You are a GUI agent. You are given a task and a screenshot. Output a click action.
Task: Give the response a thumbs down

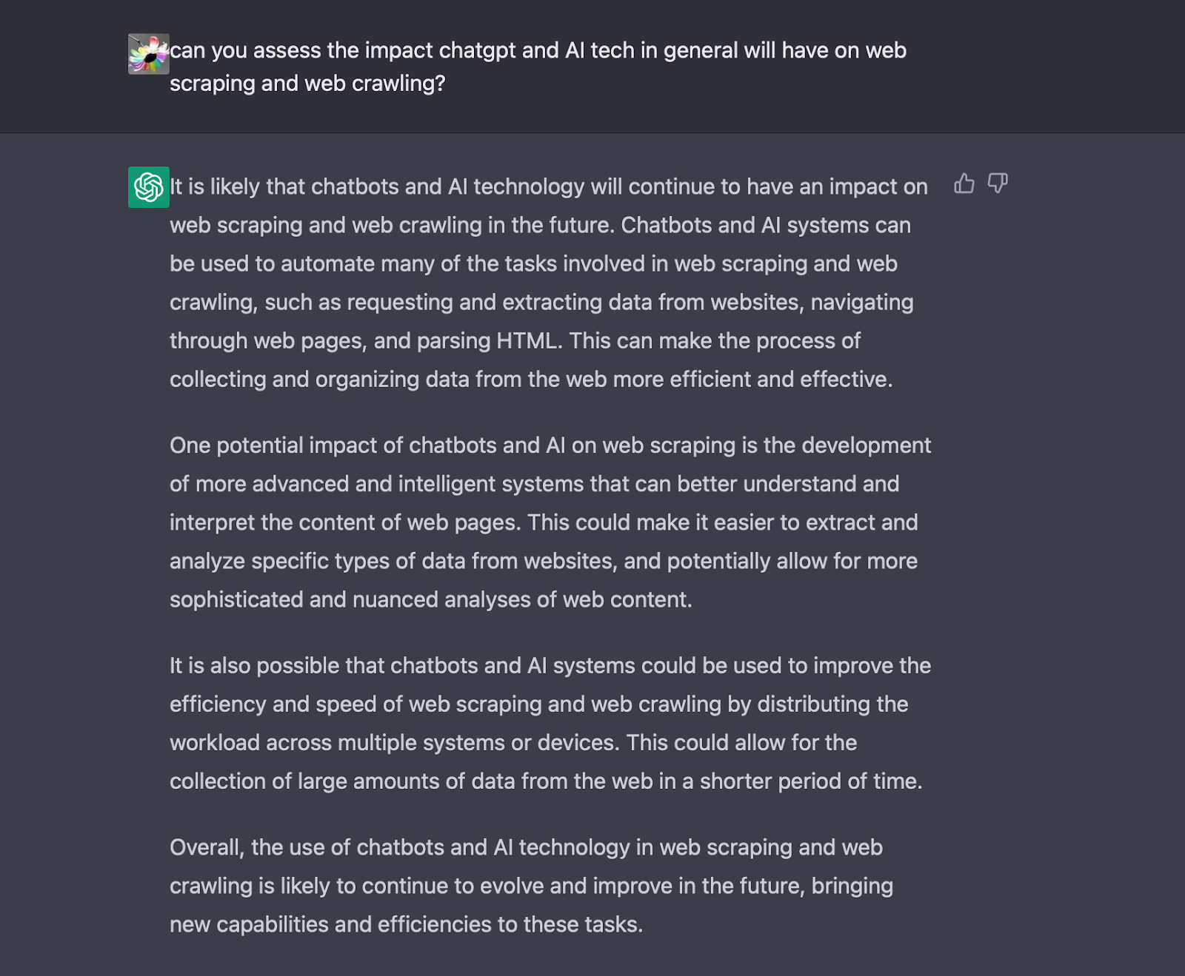[x=998, y=184]
